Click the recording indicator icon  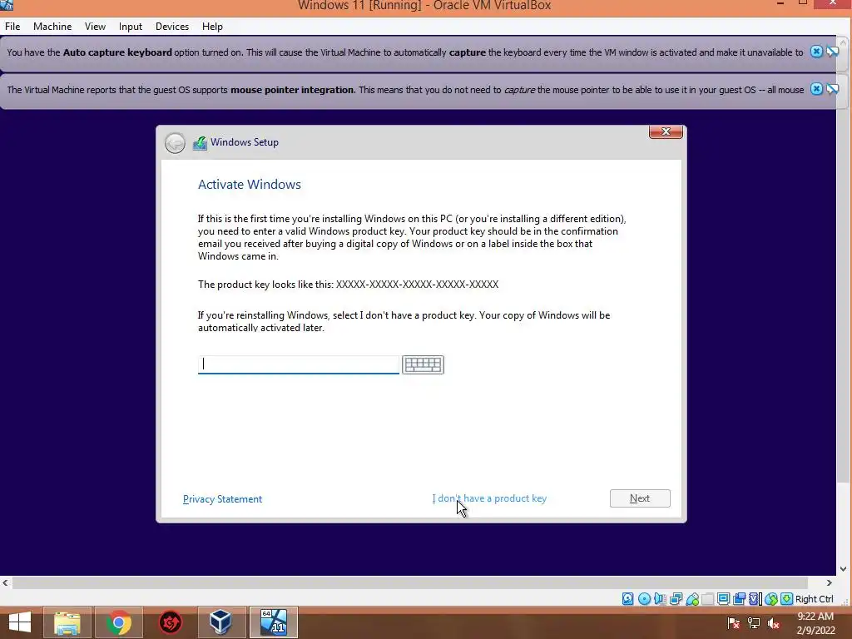[x=739, y=599]
